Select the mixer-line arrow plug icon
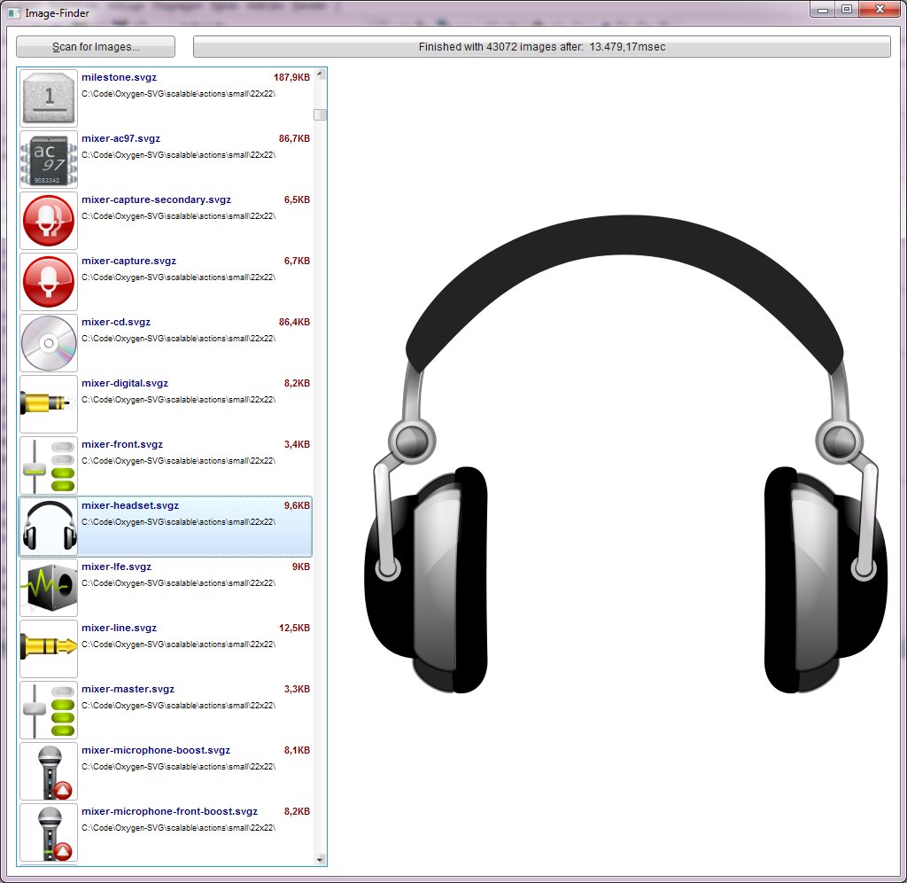The height and width of the screenshot is (883, 907). tap(48, 648)
